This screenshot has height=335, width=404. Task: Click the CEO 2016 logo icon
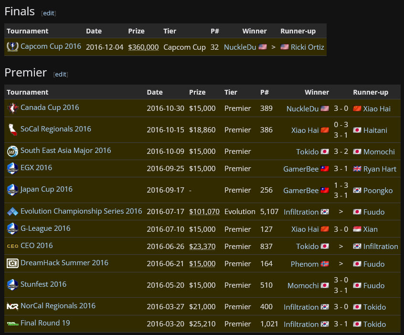pos(12,246)
